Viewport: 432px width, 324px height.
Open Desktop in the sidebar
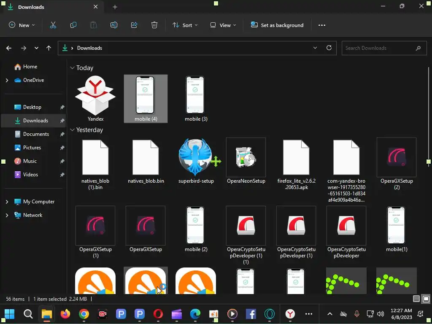click(x=32, y=107)
